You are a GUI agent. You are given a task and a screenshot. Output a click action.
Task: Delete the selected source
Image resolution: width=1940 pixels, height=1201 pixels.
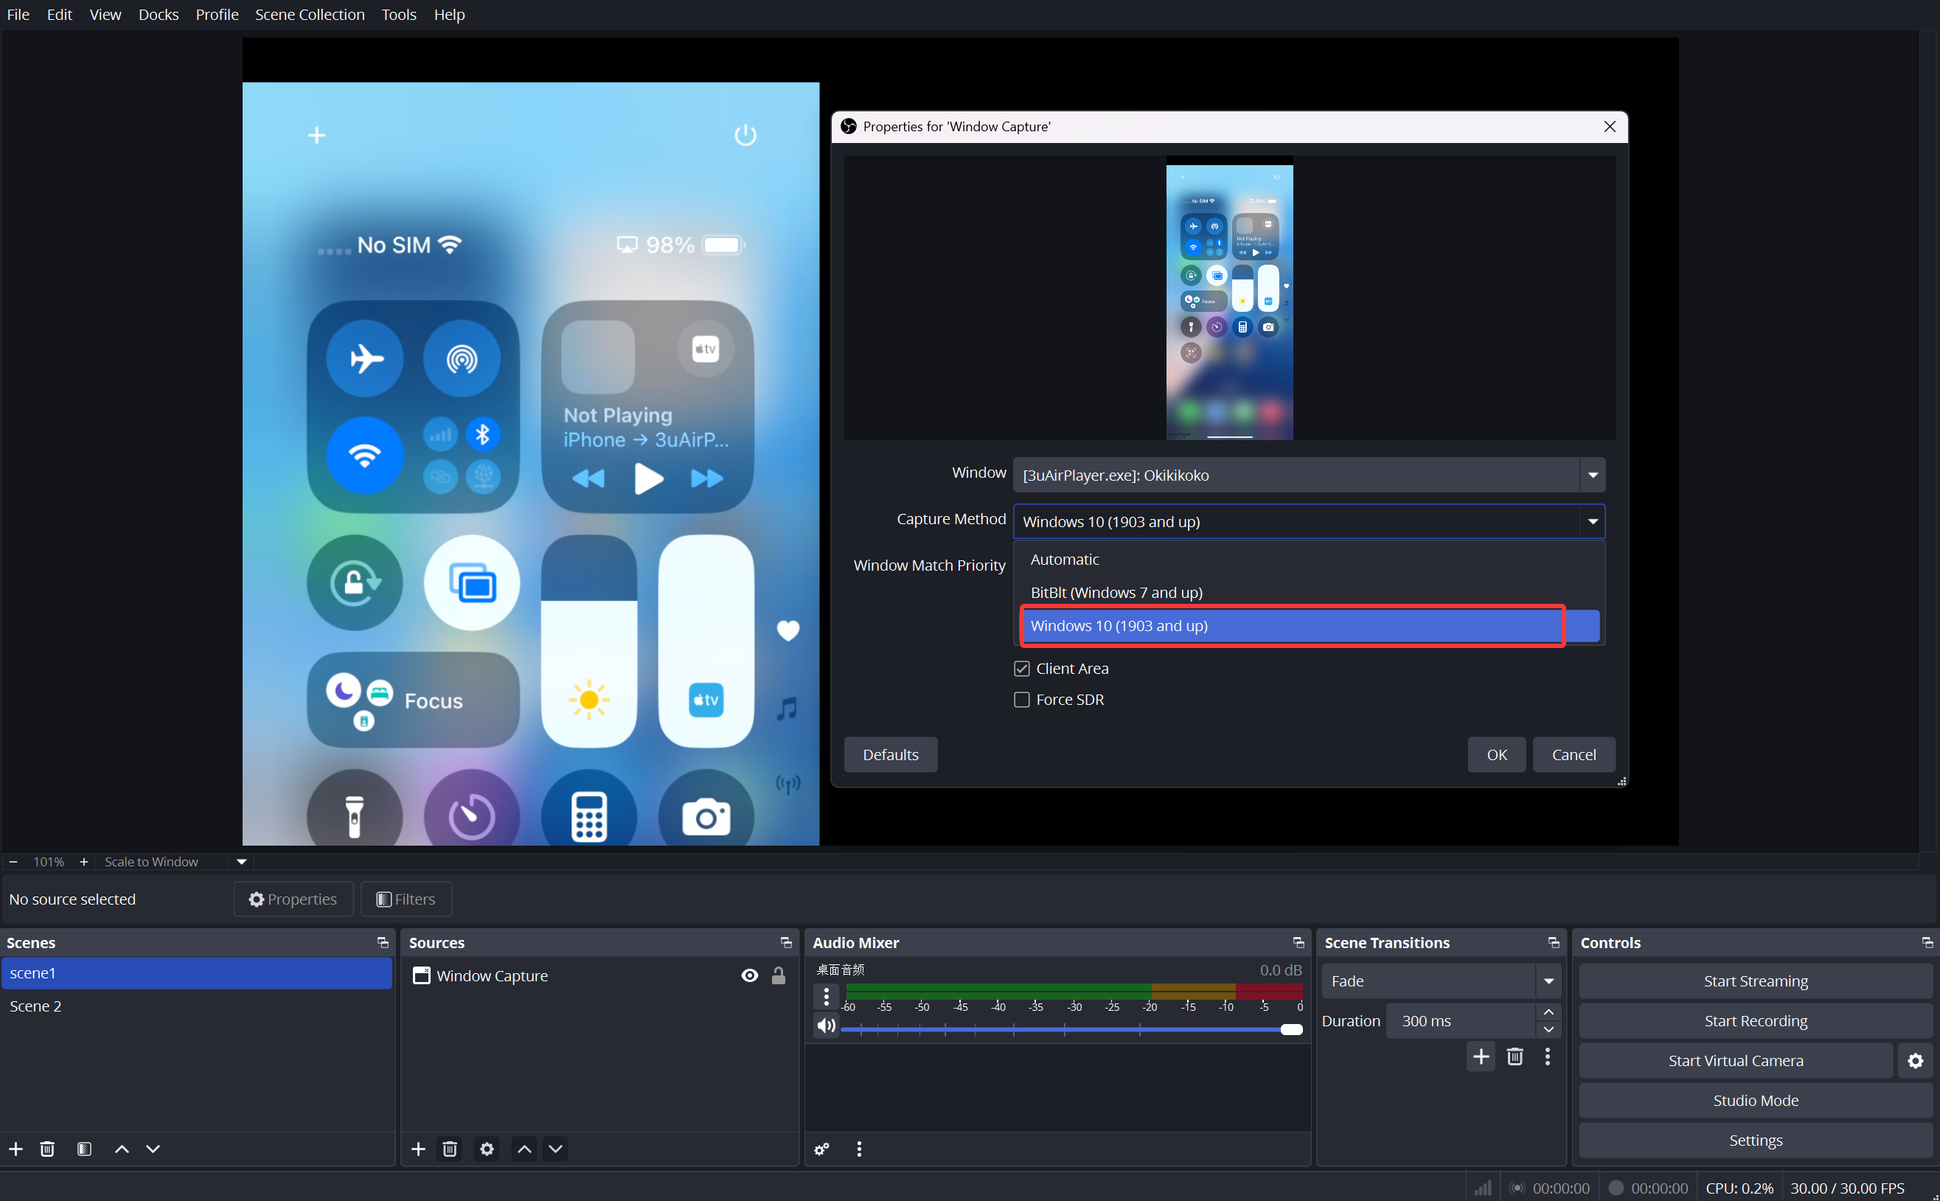(450, 1149)
